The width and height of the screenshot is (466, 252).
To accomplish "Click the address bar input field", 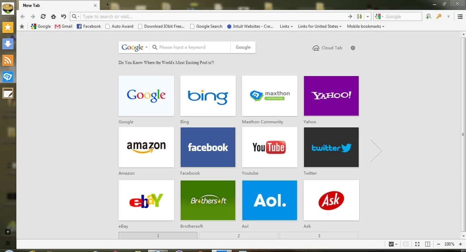I will pos(212,16).
